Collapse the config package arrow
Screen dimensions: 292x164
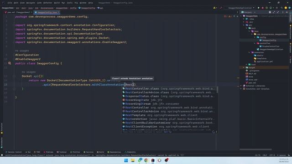255,37
